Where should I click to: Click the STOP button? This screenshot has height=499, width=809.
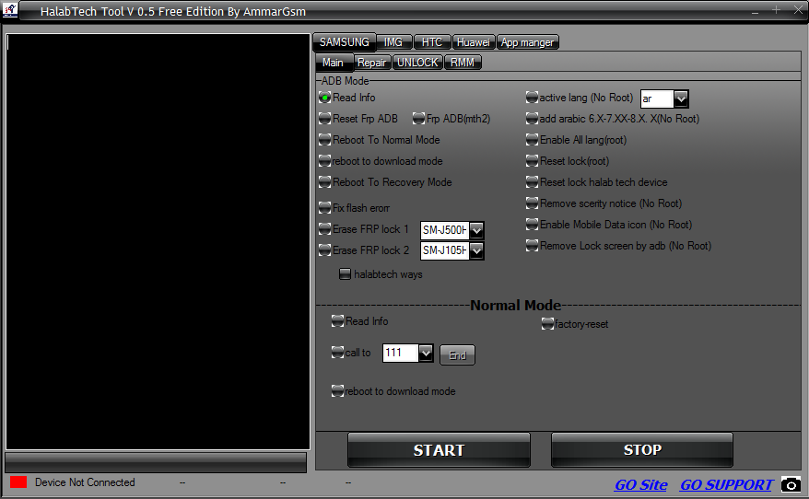click(x=642, y=450)
